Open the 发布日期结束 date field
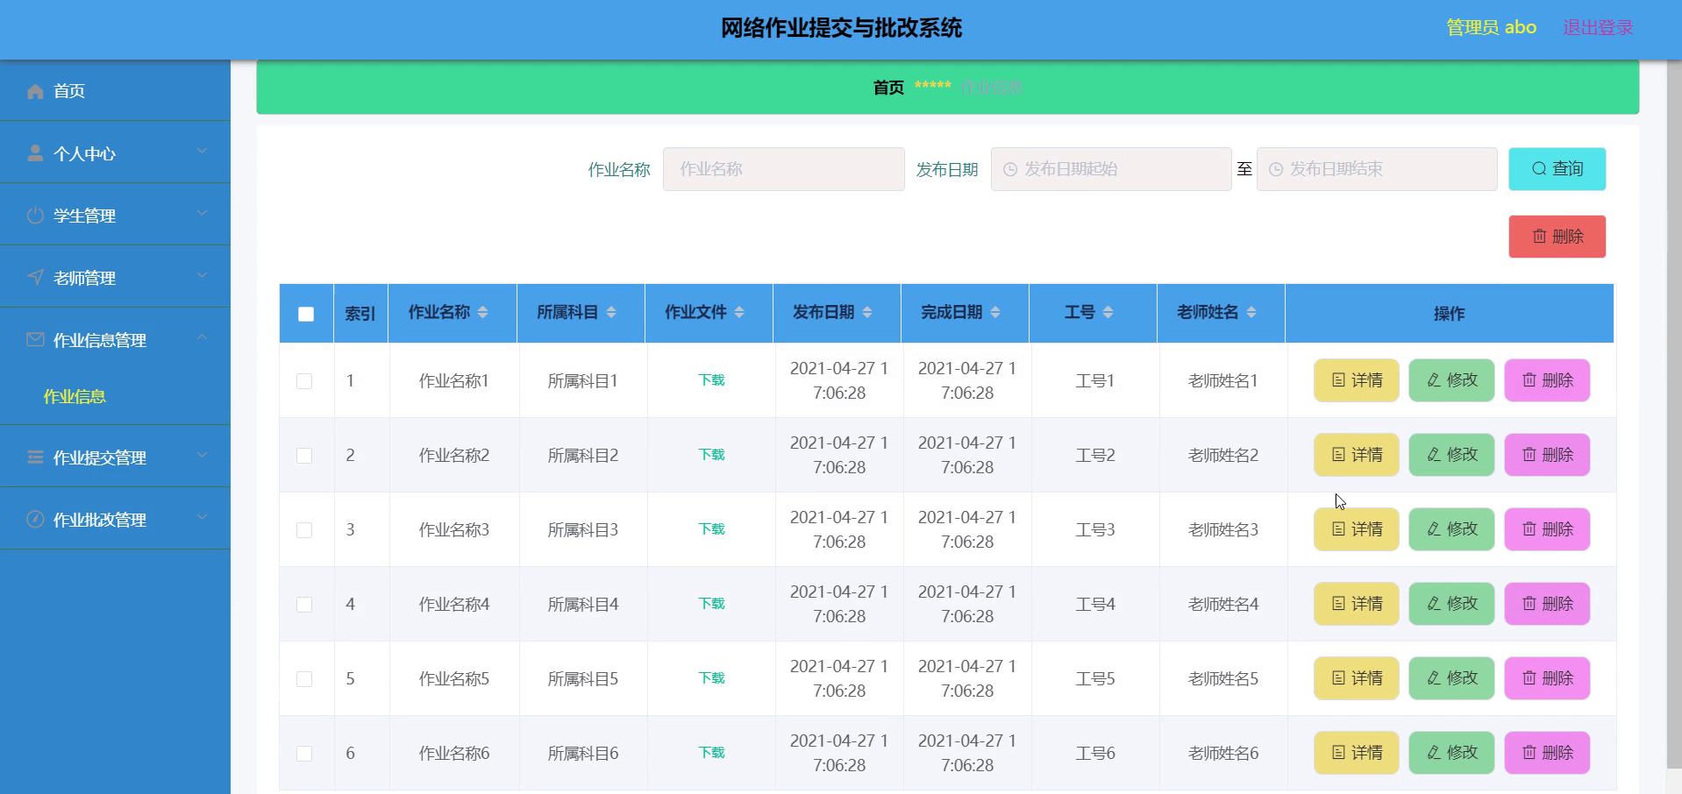 pos(1377,169)
